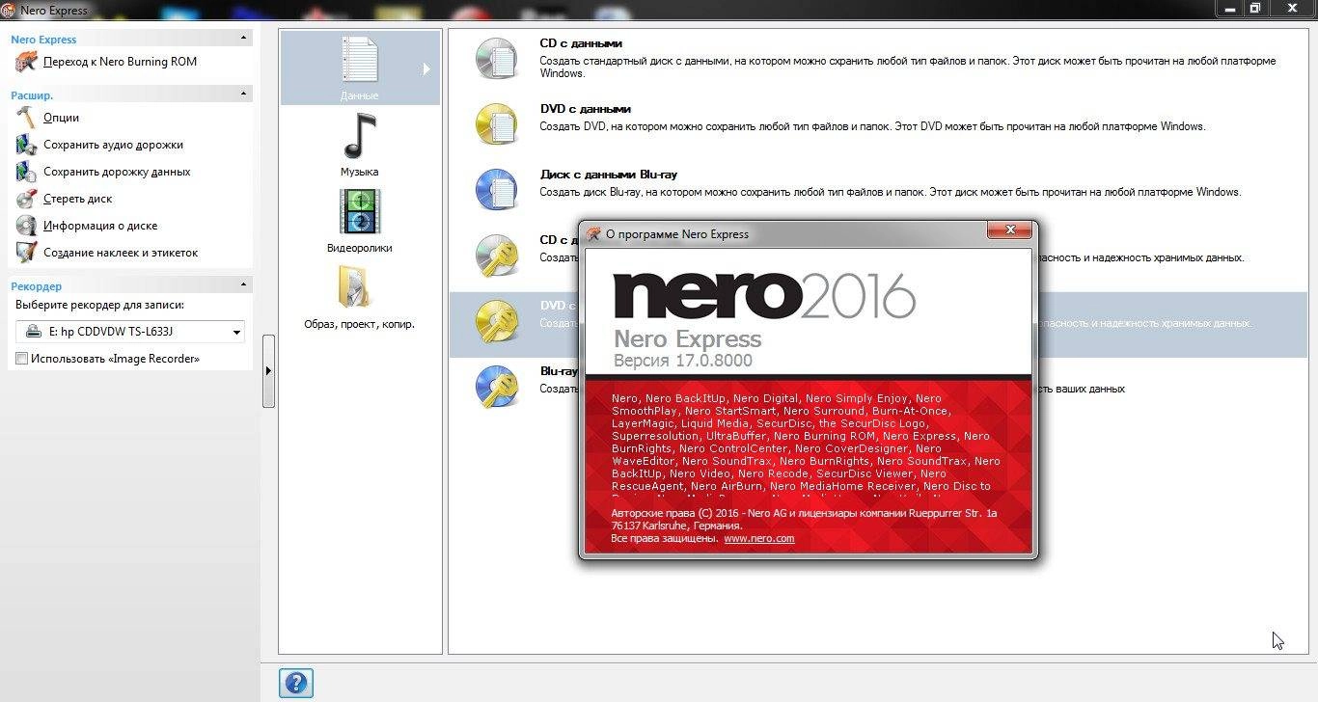Select the Данные document icon
The height and width of the screenshot is (702, 1318).
tap(359, 60)
